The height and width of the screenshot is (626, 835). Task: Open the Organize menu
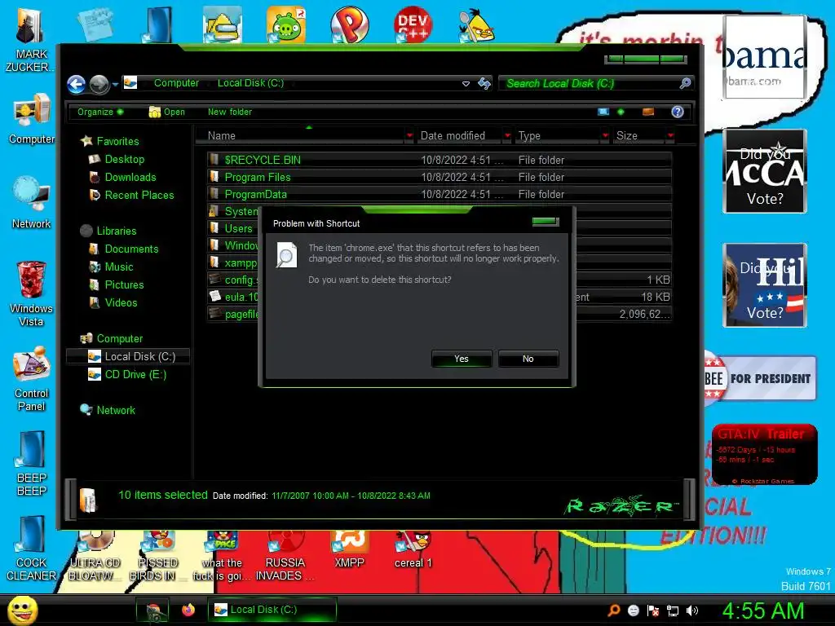(x=100, y=112)
